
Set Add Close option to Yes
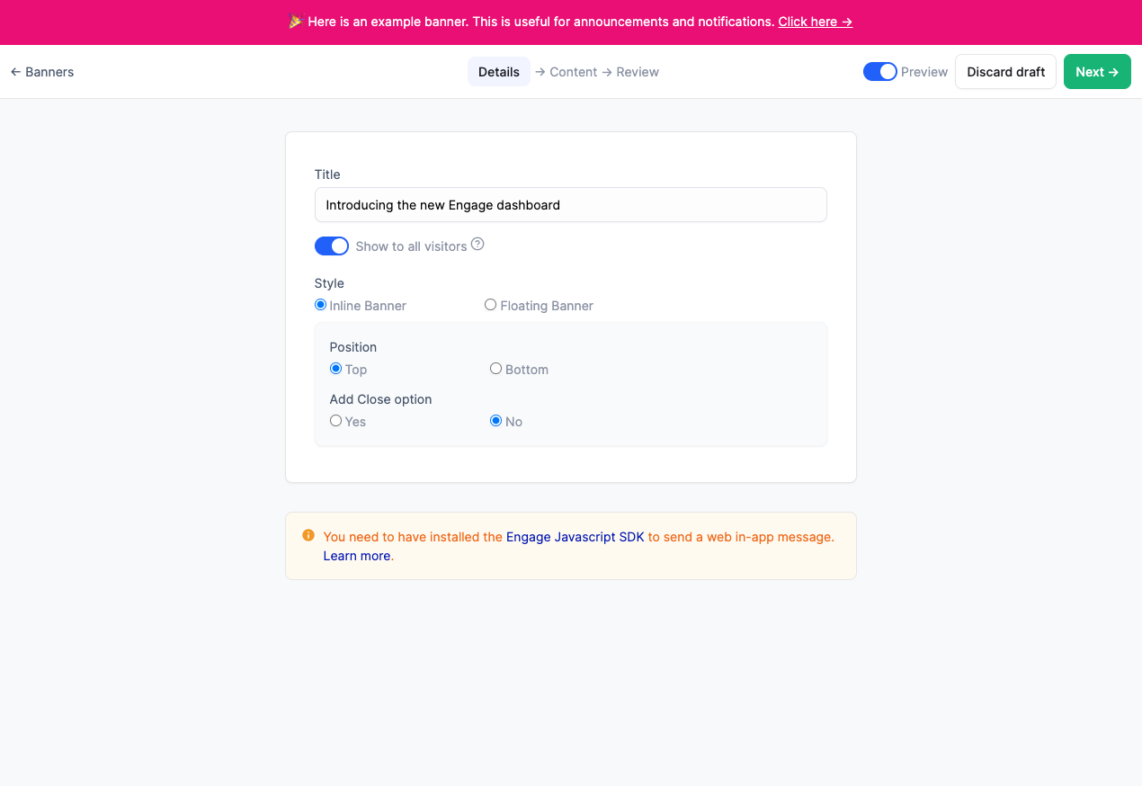pyautogui.click(x=335, y=421)
